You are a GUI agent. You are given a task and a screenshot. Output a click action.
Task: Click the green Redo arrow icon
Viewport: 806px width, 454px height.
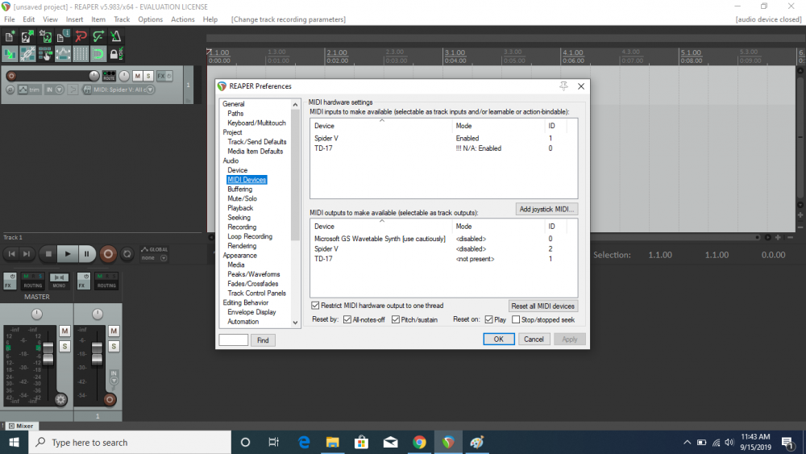click(x=98, y=36)
